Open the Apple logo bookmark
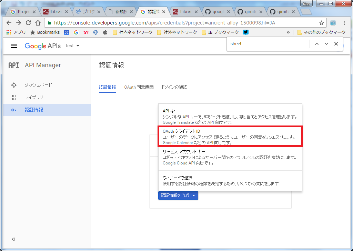This screenshot has width=353, height=251. (x=105, y=32)
